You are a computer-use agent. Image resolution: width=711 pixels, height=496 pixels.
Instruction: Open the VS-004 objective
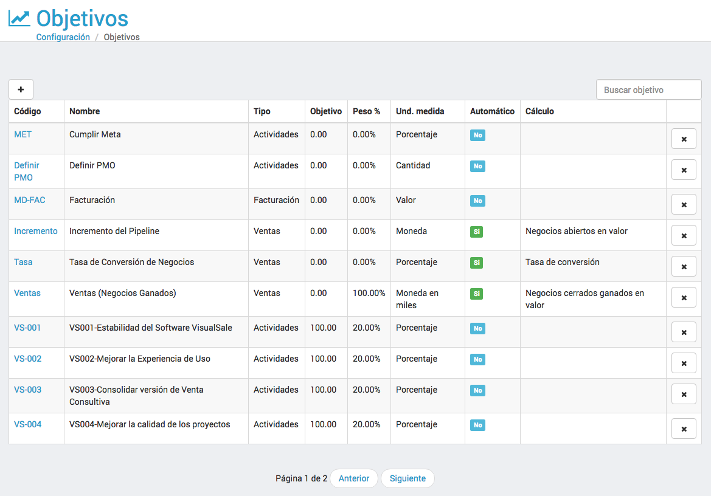[27, 424]
